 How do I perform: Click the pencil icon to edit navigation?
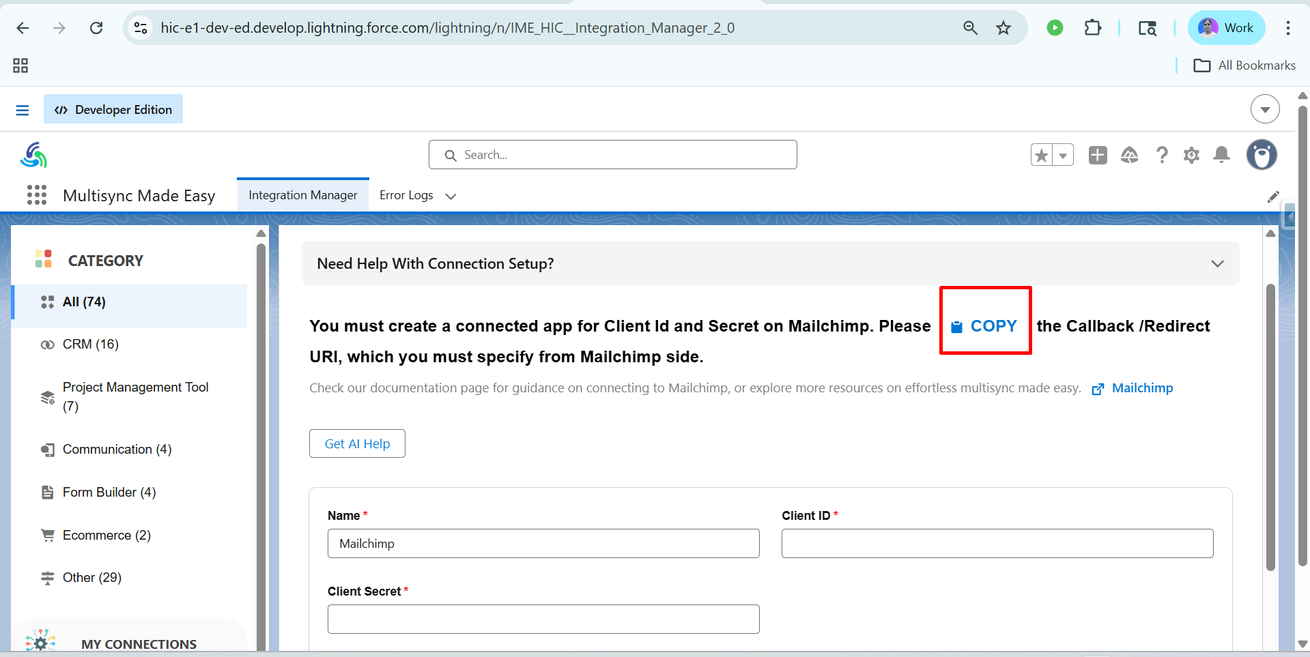click(1273, 196)
